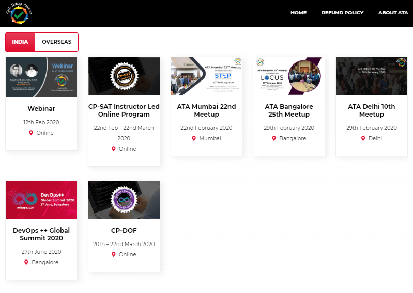Click the Webinar event title

pyautogui.click(x=41, y=108)
